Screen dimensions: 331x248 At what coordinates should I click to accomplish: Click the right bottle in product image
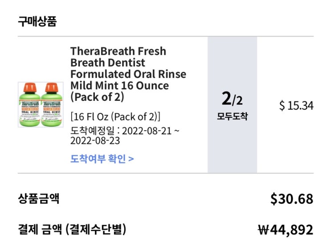[x=49, y=106]
